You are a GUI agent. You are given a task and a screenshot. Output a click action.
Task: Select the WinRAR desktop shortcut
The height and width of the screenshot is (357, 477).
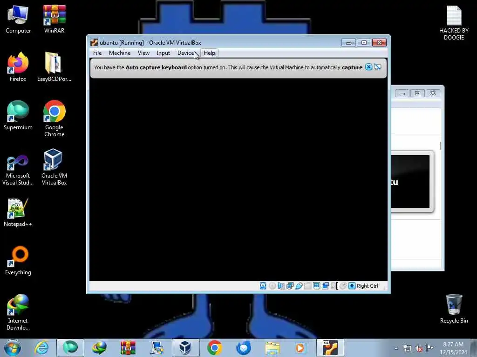pos(54,20)
